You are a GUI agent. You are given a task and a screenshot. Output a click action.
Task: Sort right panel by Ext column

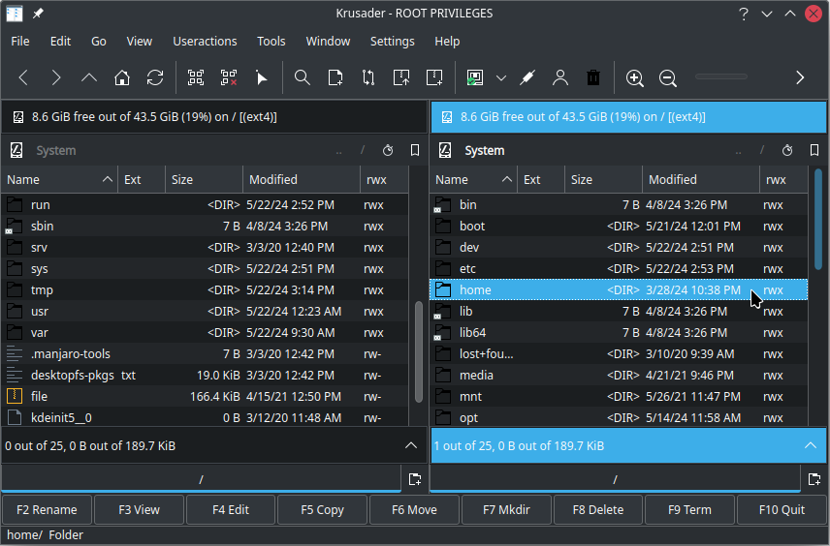(541, 180)
